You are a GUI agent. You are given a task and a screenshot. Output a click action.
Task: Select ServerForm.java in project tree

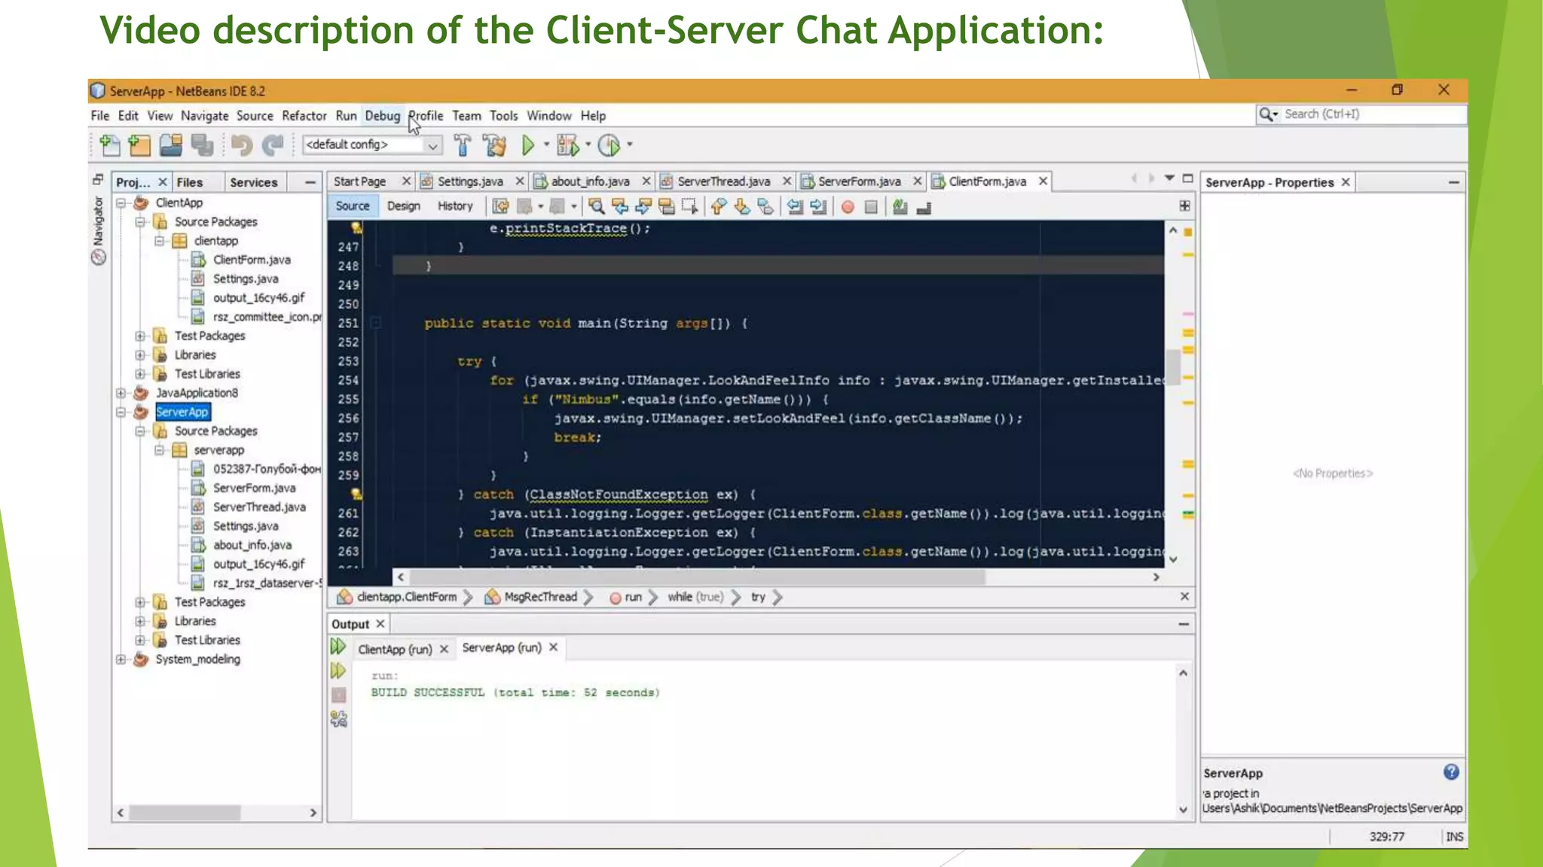click(x=253, y=488)
